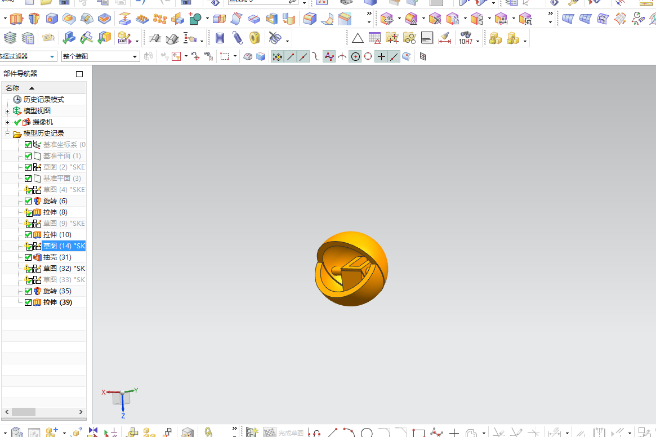
Task: Toggle the arc center snap point
Action: click(355, 56)
